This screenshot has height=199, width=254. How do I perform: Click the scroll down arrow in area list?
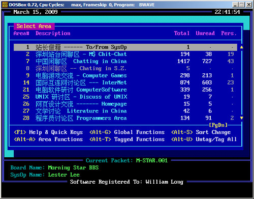tap(242, 118)
